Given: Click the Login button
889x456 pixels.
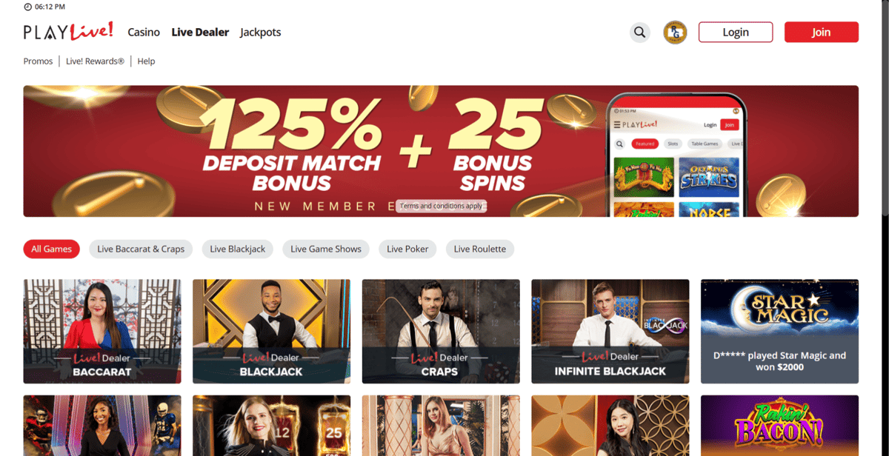Looking at the screenshot, I should [736, 32].
